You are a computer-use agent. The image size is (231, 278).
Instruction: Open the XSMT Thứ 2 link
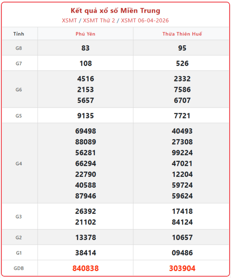pyautogui.click(x=99, y=21)
